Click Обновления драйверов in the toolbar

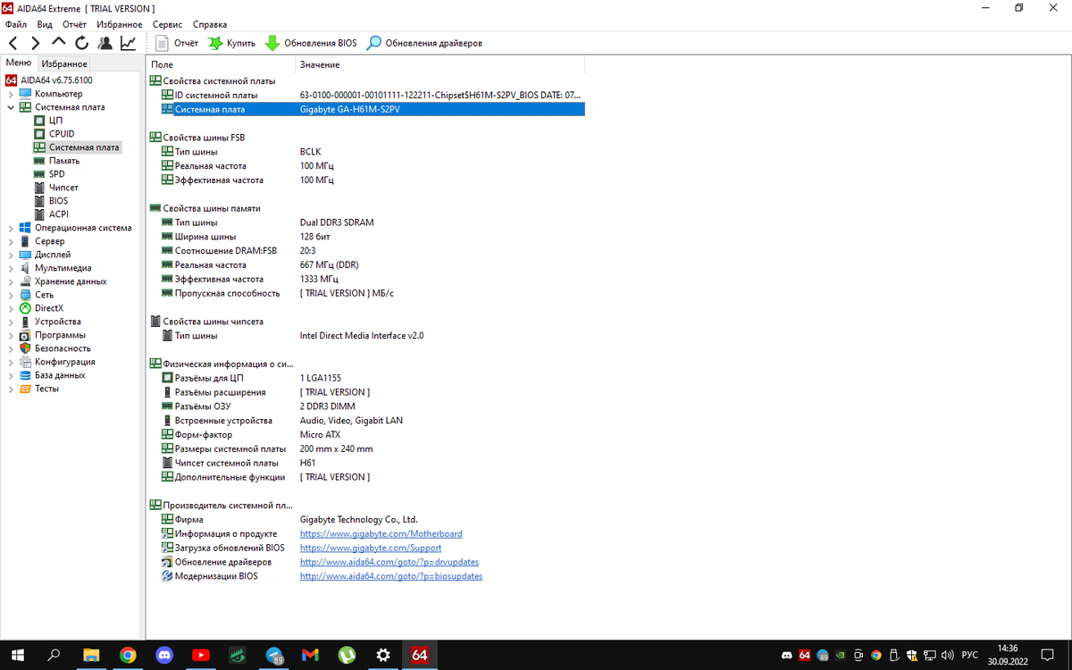point(425,43)
